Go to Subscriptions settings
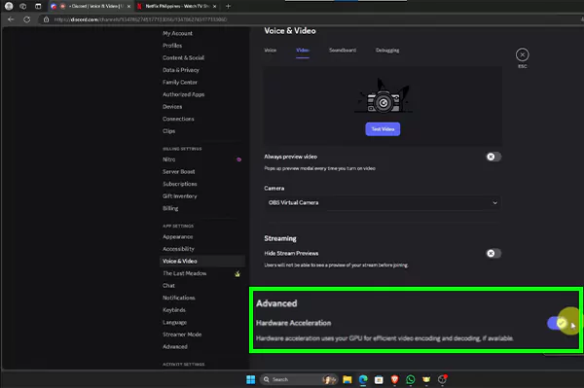The height and width of the screenshot is (388, 584). [179, 184]
